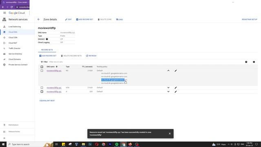
Task: Open the Windows notification center
Action: pyautogui.click(x=257, y=144)
